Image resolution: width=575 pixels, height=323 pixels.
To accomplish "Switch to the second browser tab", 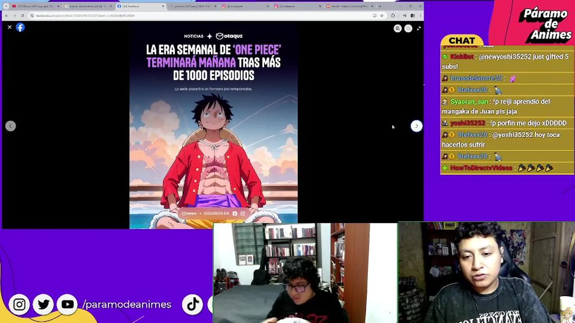I will click(x=88, y=6).
